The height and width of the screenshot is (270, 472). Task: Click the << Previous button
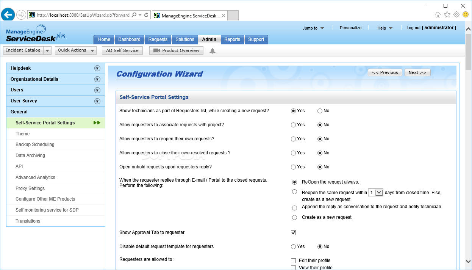click(385, 72)
